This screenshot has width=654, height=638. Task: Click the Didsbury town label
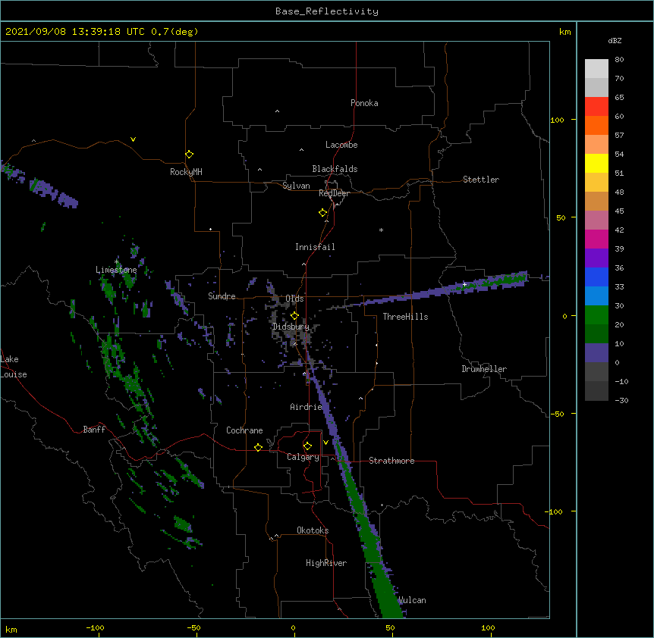(291, 327)
